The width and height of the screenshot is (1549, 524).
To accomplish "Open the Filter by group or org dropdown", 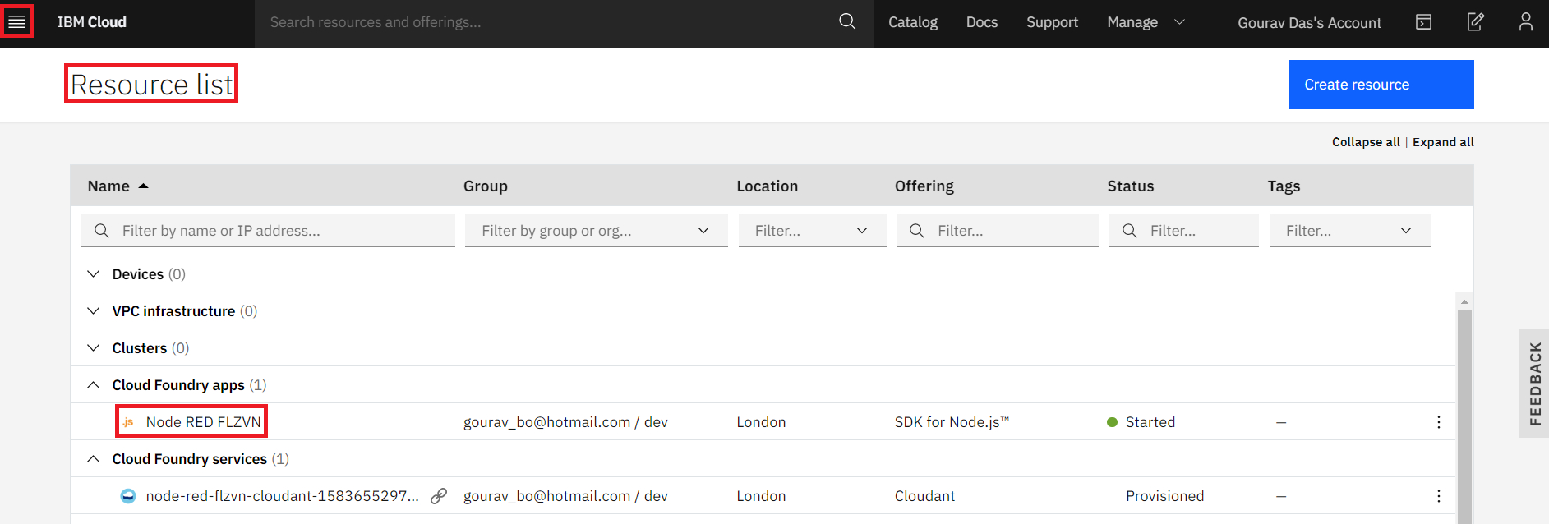I will (596, 231).
